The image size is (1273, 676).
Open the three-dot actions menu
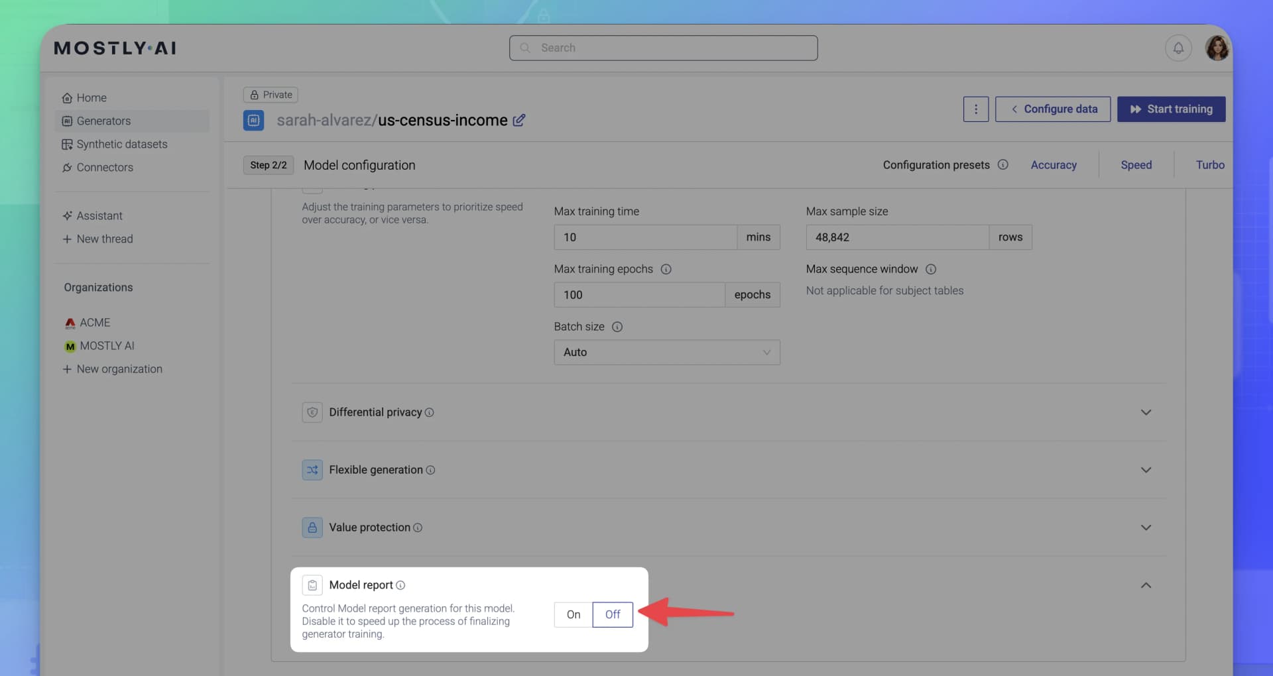(x=975, y=109)
